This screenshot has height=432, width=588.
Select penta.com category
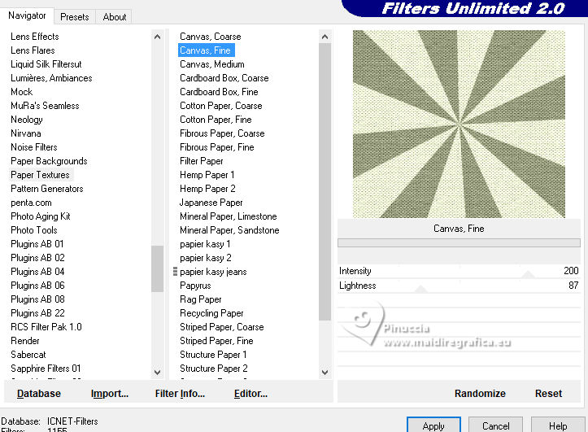(31, 203)
